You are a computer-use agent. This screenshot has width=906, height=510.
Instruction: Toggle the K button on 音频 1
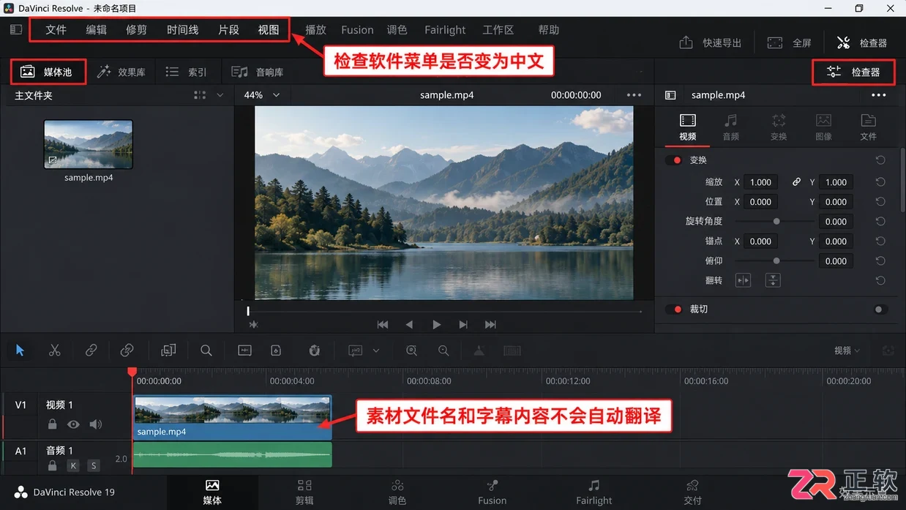click(73, 465)
